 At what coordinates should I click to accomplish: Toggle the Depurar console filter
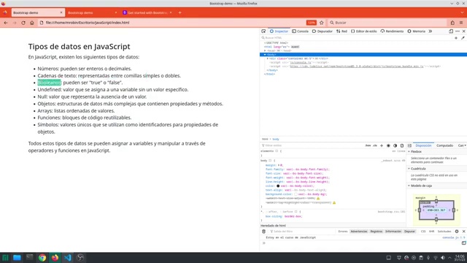(x=409, y=232)
